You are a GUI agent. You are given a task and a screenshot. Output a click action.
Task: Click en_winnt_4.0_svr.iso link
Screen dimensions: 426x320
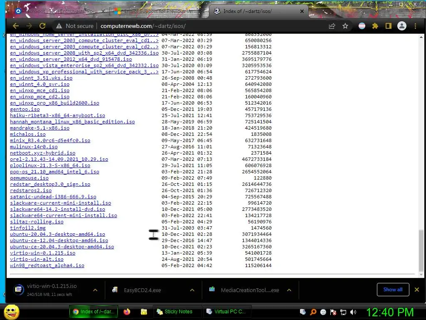(x=40, y=84)
